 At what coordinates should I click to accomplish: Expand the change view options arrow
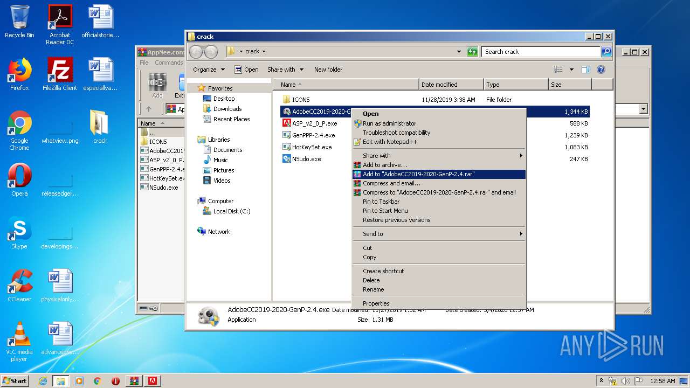[x=571, y=70]
